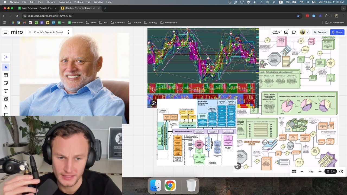347x195 pixels.
Task: Open Shapes and lines tool
Action: pyautogui.click(x=6, y=99)
